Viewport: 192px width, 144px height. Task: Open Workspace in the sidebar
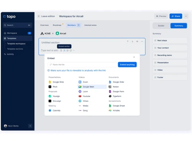click(18, 33)
